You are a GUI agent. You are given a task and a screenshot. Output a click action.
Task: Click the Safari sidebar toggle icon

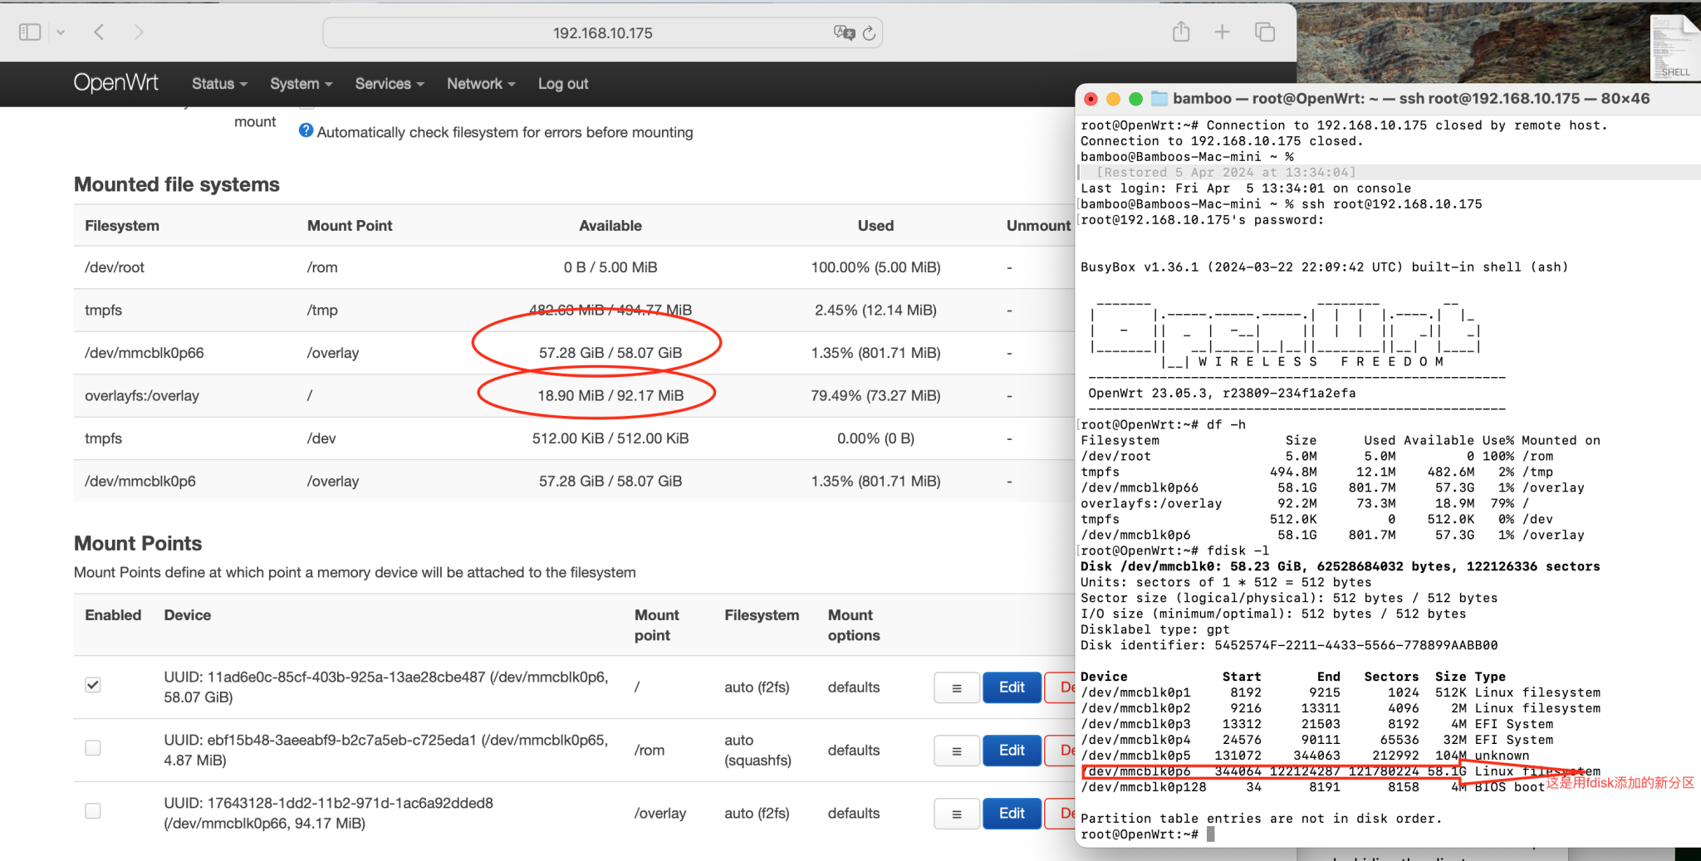[x=30, y=32]
